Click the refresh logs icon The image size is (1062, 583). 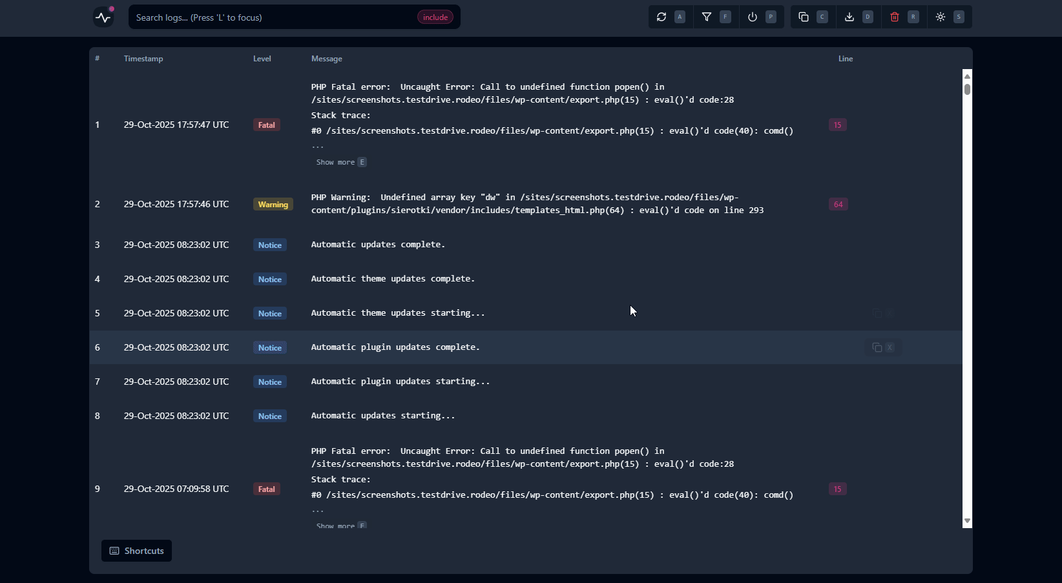pos(661,17)
